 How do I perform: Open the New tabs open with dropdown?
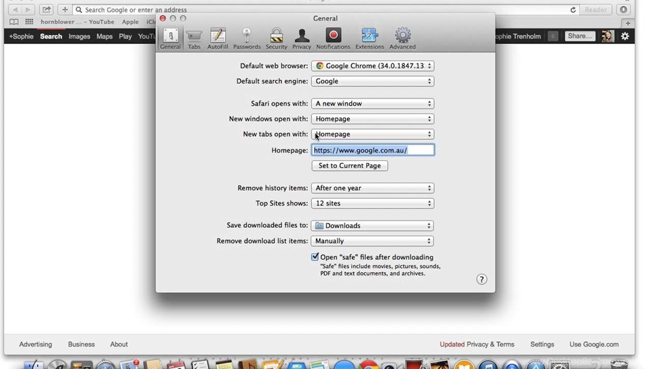point(372,134)
